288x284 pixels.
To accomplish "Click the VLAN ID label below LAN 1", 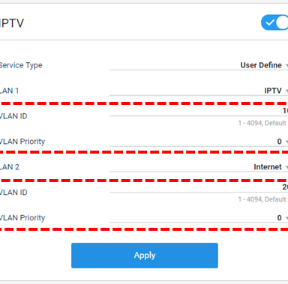I will click(13, 116).
